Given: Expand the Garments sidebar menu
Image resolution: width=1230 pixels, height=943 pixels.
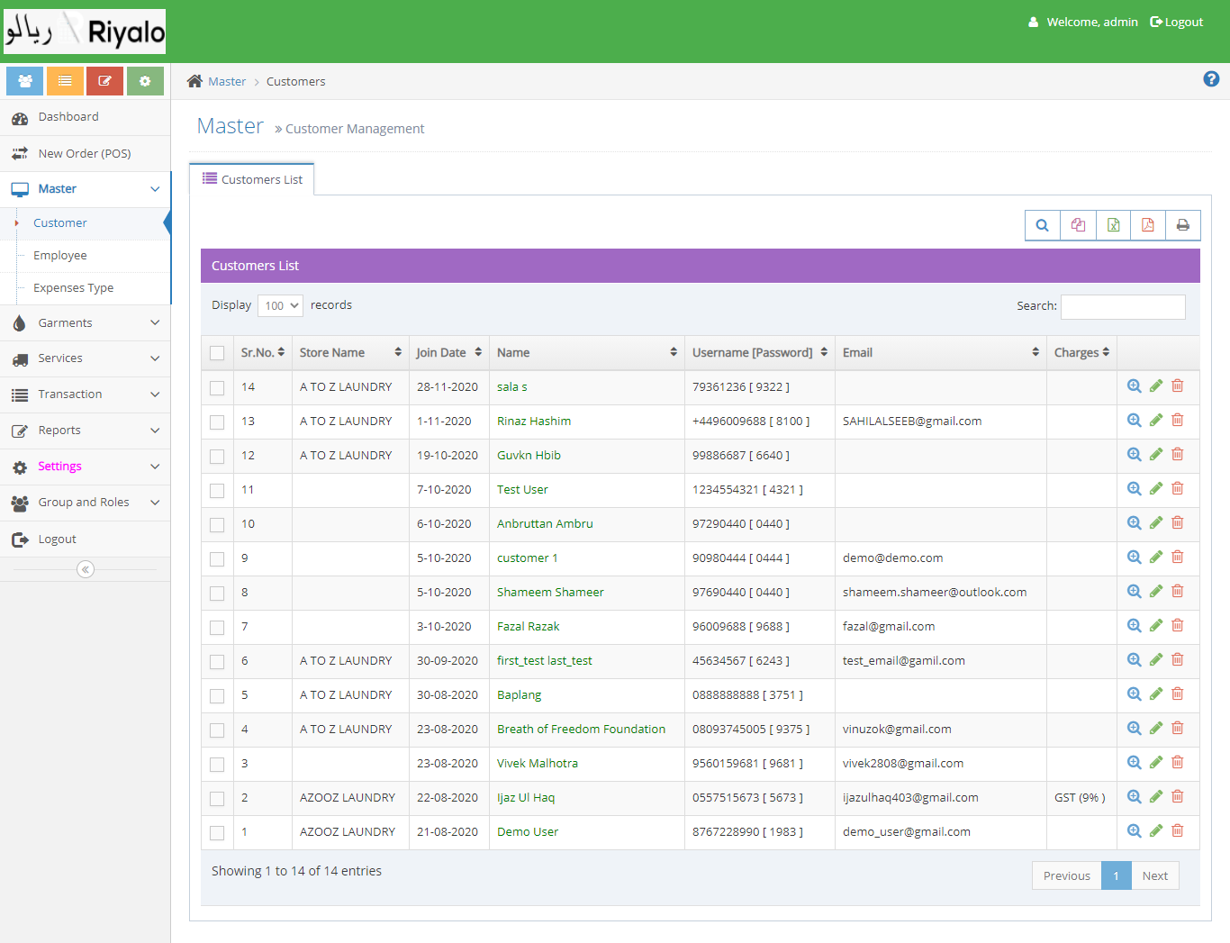Looking at the screenshot, I should 86,323.
